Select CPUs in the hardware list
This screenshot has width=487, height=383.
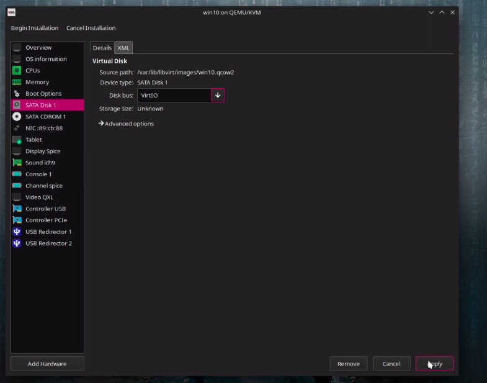point(48,71)
